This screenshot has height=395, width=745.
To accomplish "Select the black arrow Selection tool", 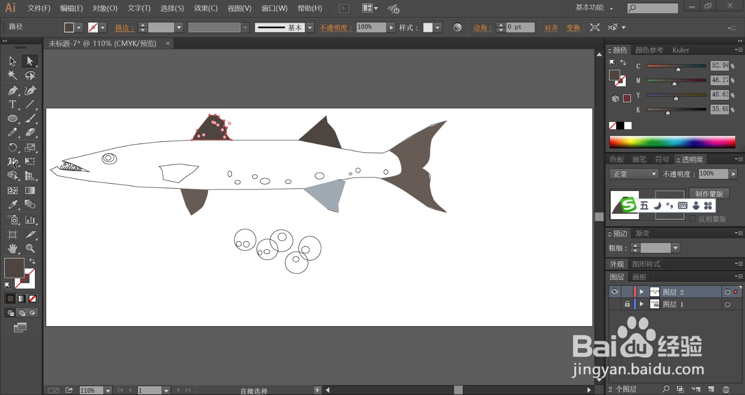I will (x=13, y=61).
